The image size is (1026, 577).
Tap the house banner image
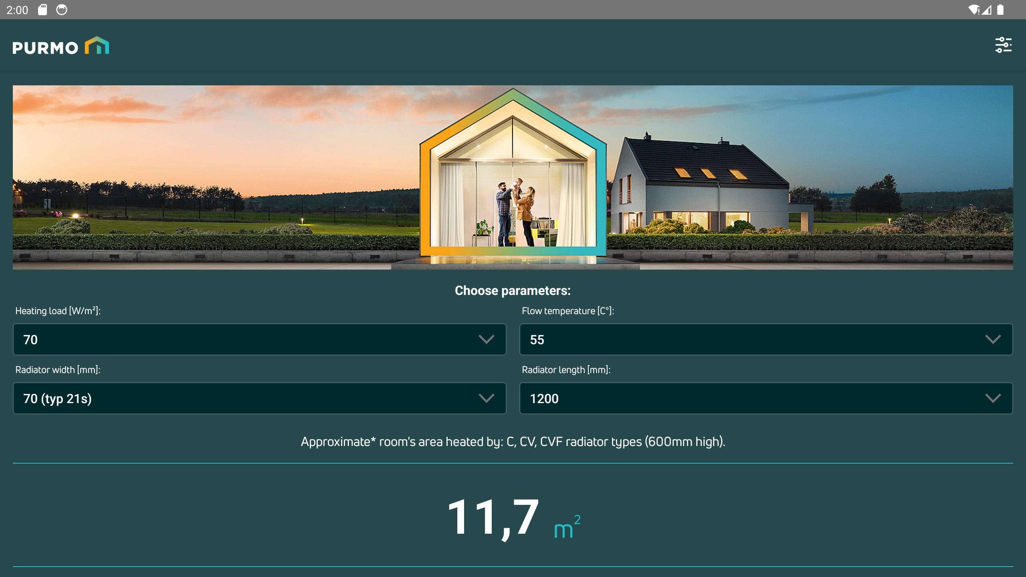coord(513,178)
